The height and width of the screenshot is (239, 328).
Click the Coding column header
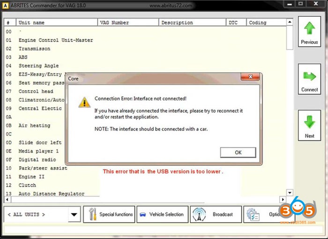266,22
